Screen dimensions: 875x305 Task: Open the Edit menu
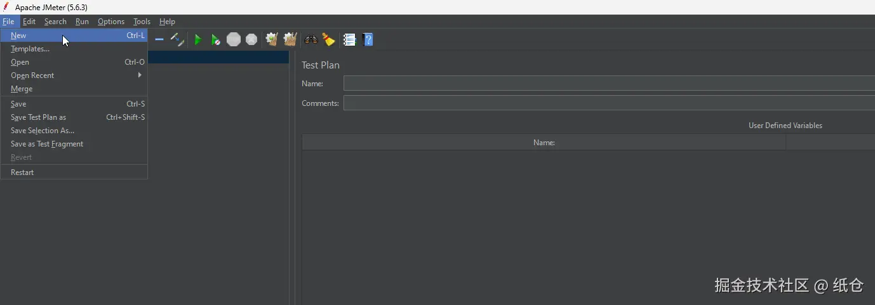pyautogui.click(x=29, y=22)
